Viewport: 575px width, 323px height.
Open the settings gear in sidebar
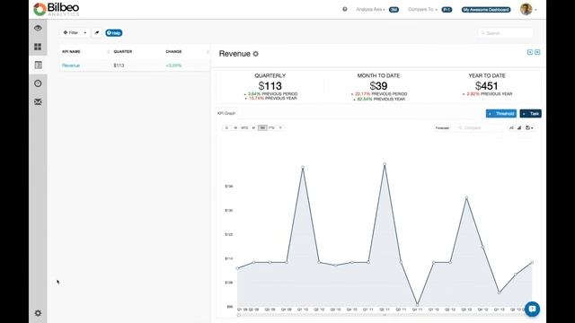(38, 313)
